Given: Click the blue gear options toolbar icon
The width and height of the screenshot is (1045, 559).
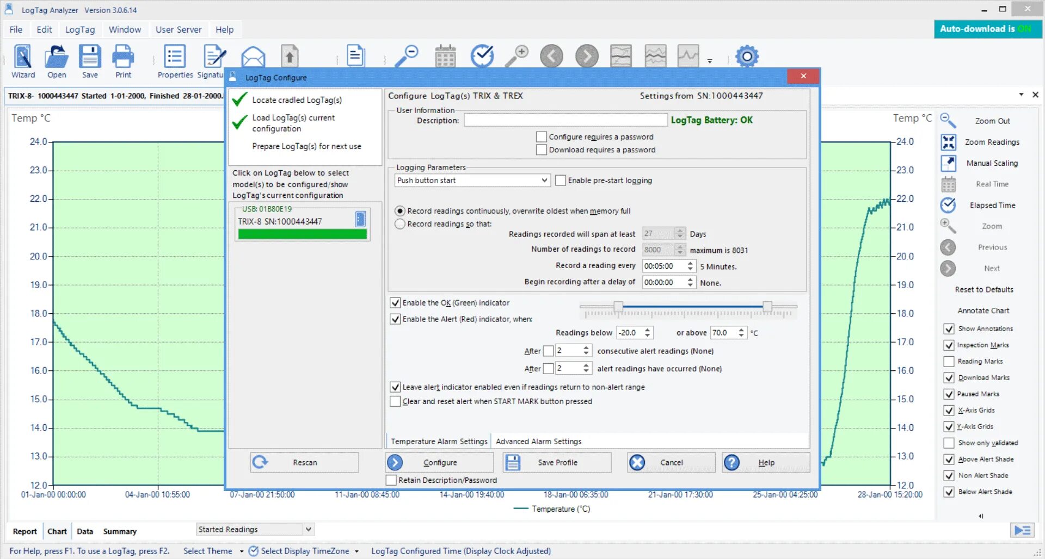Looking at the screenshot, I should point(747,56).
